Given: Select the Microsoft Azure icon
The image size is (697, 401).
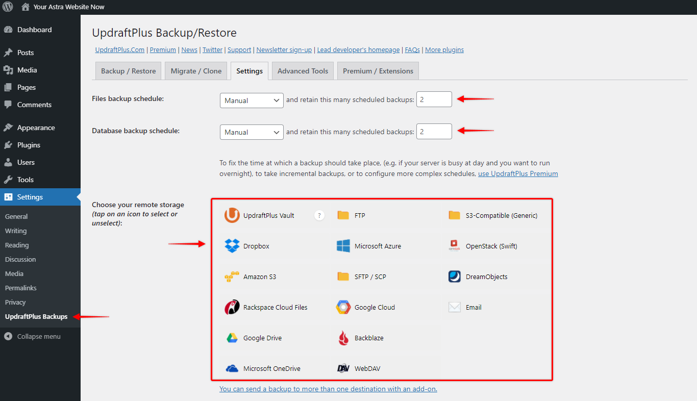Looking at the screenshot, I should pyautogui.click(x=343, y=246).
